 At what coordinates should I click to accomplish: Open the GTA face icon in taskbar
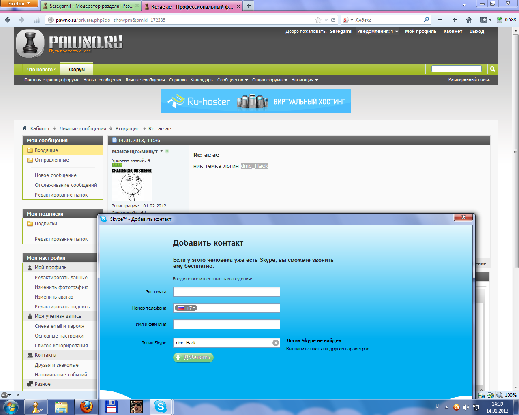[137, 407]
